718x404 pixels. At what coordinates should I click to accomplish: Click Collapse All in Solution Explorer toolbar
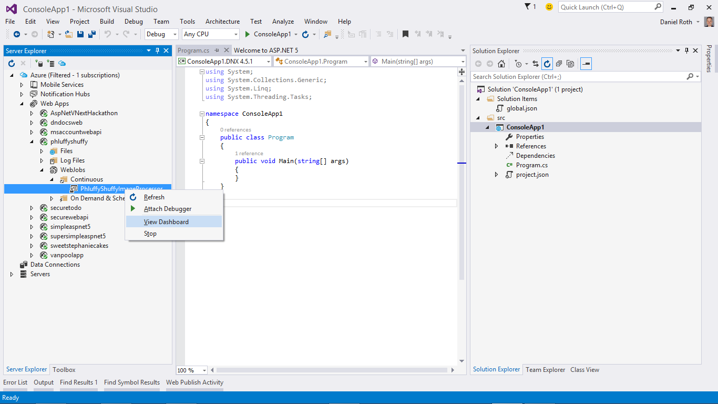pyautogui.click(x=559, y=64)
